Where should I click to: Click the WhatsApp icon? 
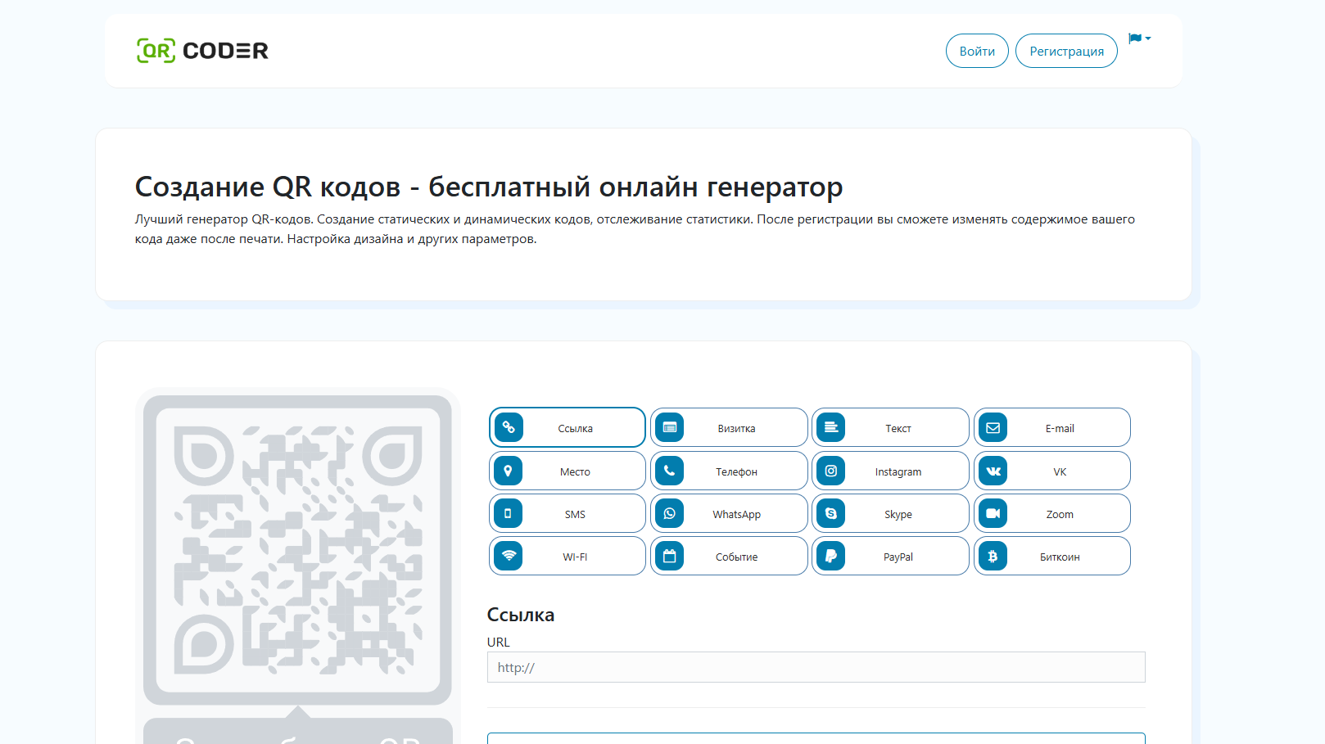[x=670, y=513]
